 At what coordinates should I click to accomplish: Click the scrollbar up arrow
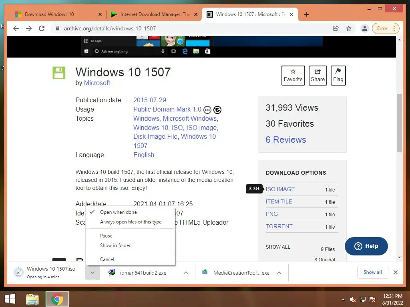[x=399, y=40]
